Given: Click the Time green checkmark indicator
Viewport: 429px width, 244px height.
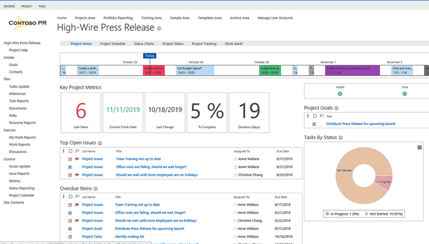Looking at the screenshot, I should 405,94.
